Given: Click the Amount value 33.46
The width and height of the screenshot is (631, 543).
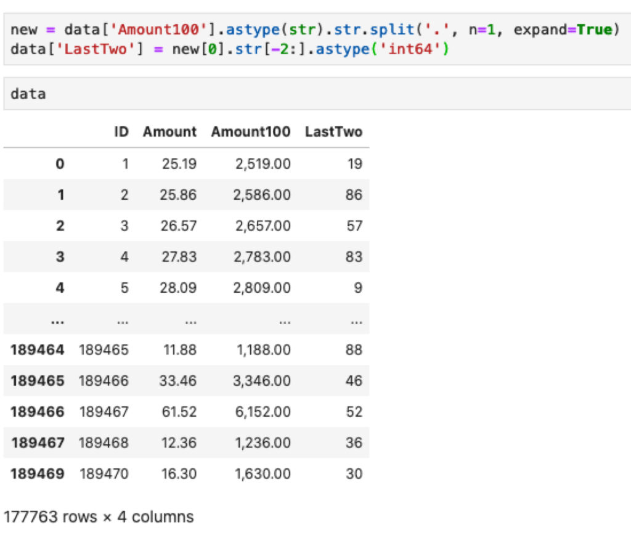Looking at the screenshot, I should [x=178, y=381].
